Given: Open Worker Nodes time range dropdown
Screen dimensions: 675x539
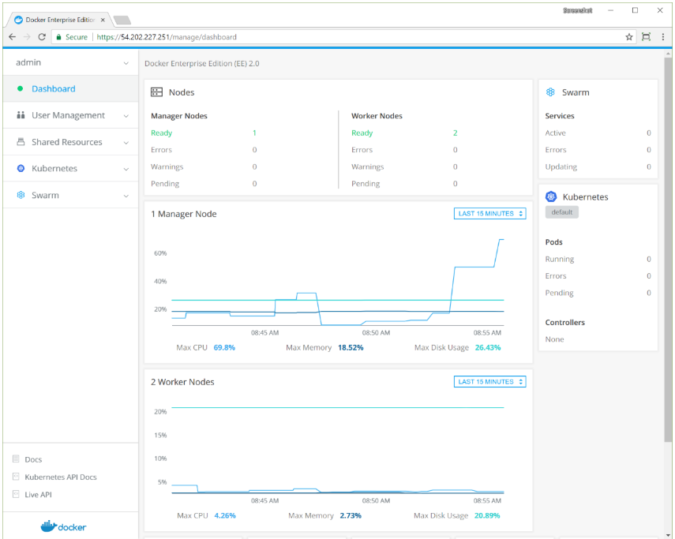Looking at the screenshot, I should point(489,382).
